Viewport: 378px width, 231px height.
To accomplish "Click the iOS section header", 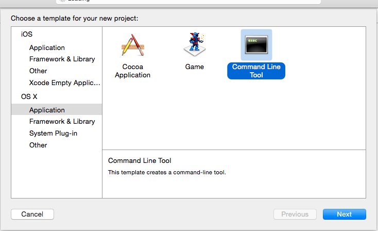I will [26, 34].
